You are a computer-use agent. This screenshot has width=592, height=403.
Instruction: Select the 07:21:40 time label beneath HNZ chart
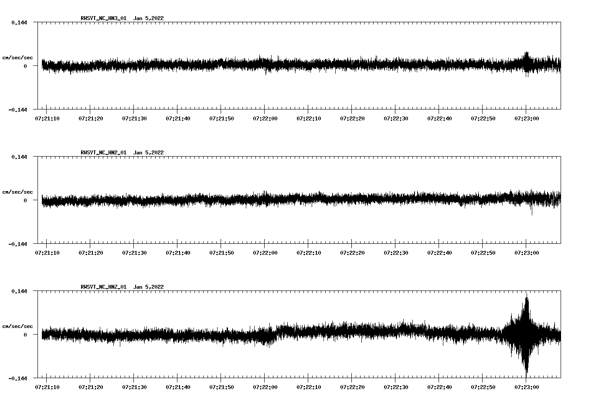click(x=178, y=387)
